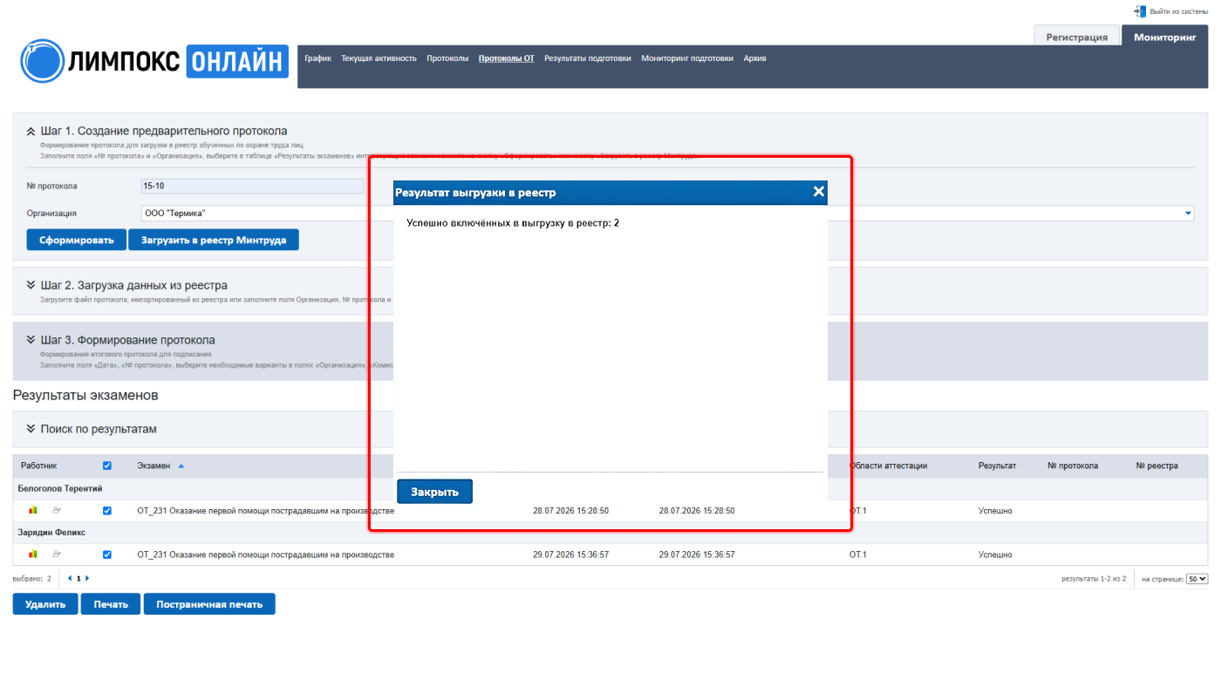Click the Постраничная печать button
The height and width of the screenshot is (687, 1221).
pos(209,604)
